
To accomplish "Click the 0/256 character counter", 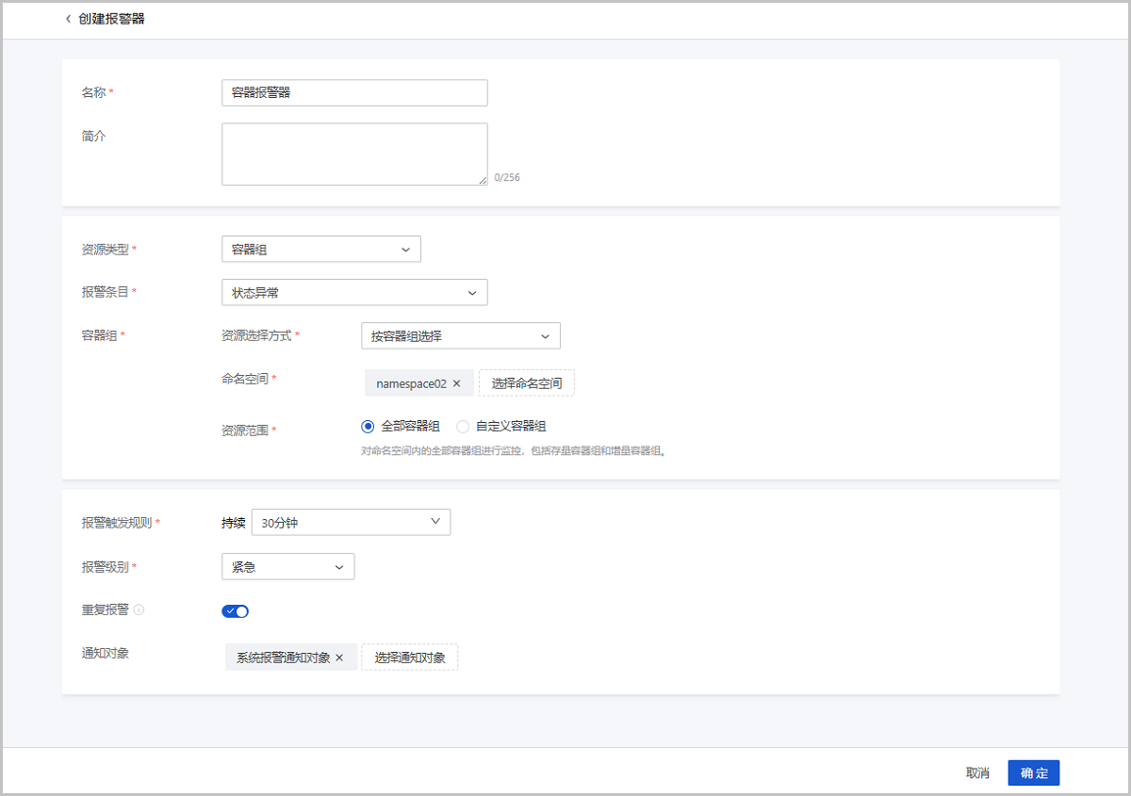I will [x=507, y=177].
